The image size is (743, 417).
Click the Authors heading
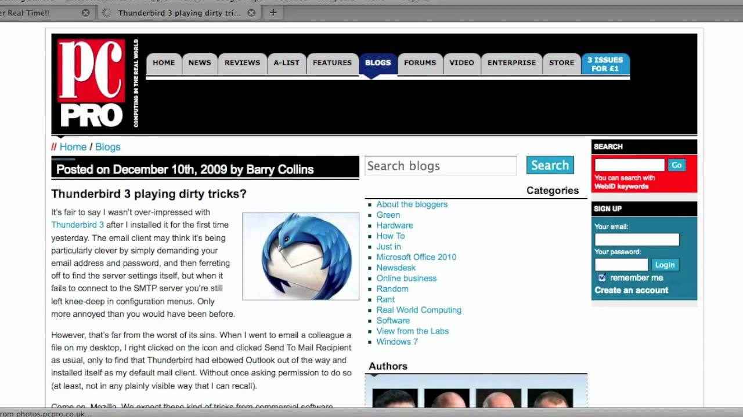pyautogui.click(x=388, y=366)
